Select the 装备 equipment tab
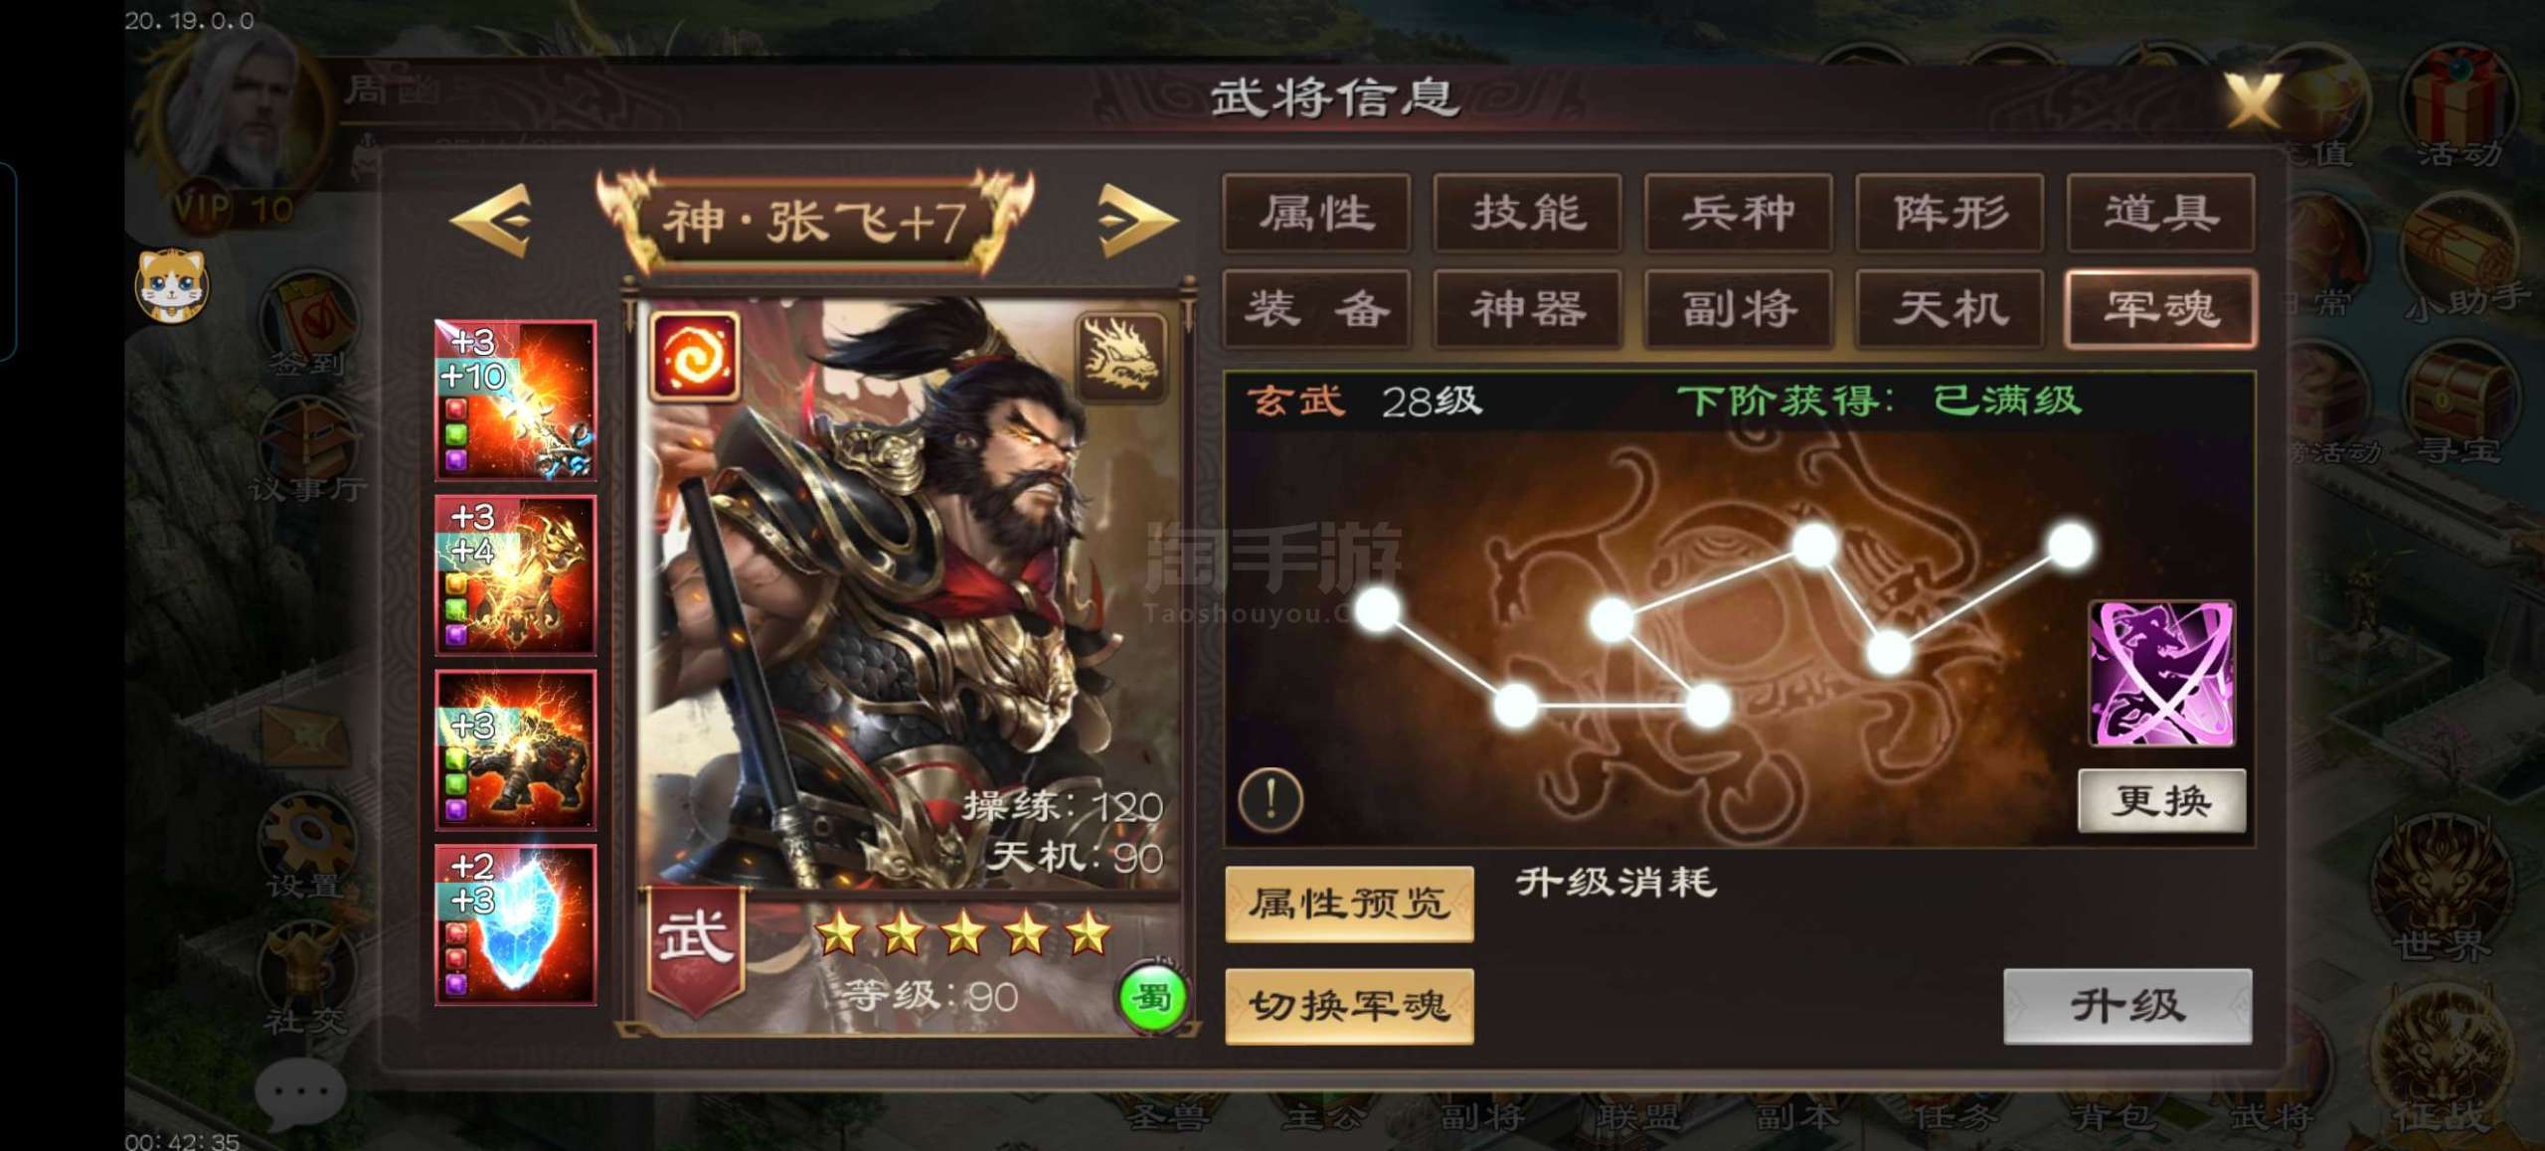Viewport: 2545px width, 1151px height. click(1317, 309)
